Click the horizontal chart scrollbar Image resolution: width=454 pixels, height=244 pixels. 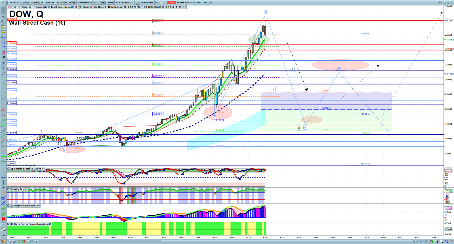226,241
